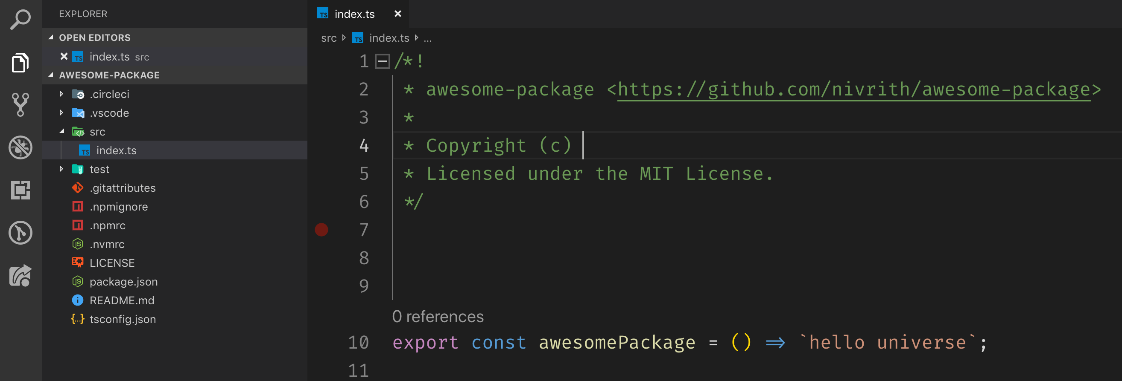
Task: Click the README.md info file icon
Action: [78, 300]
